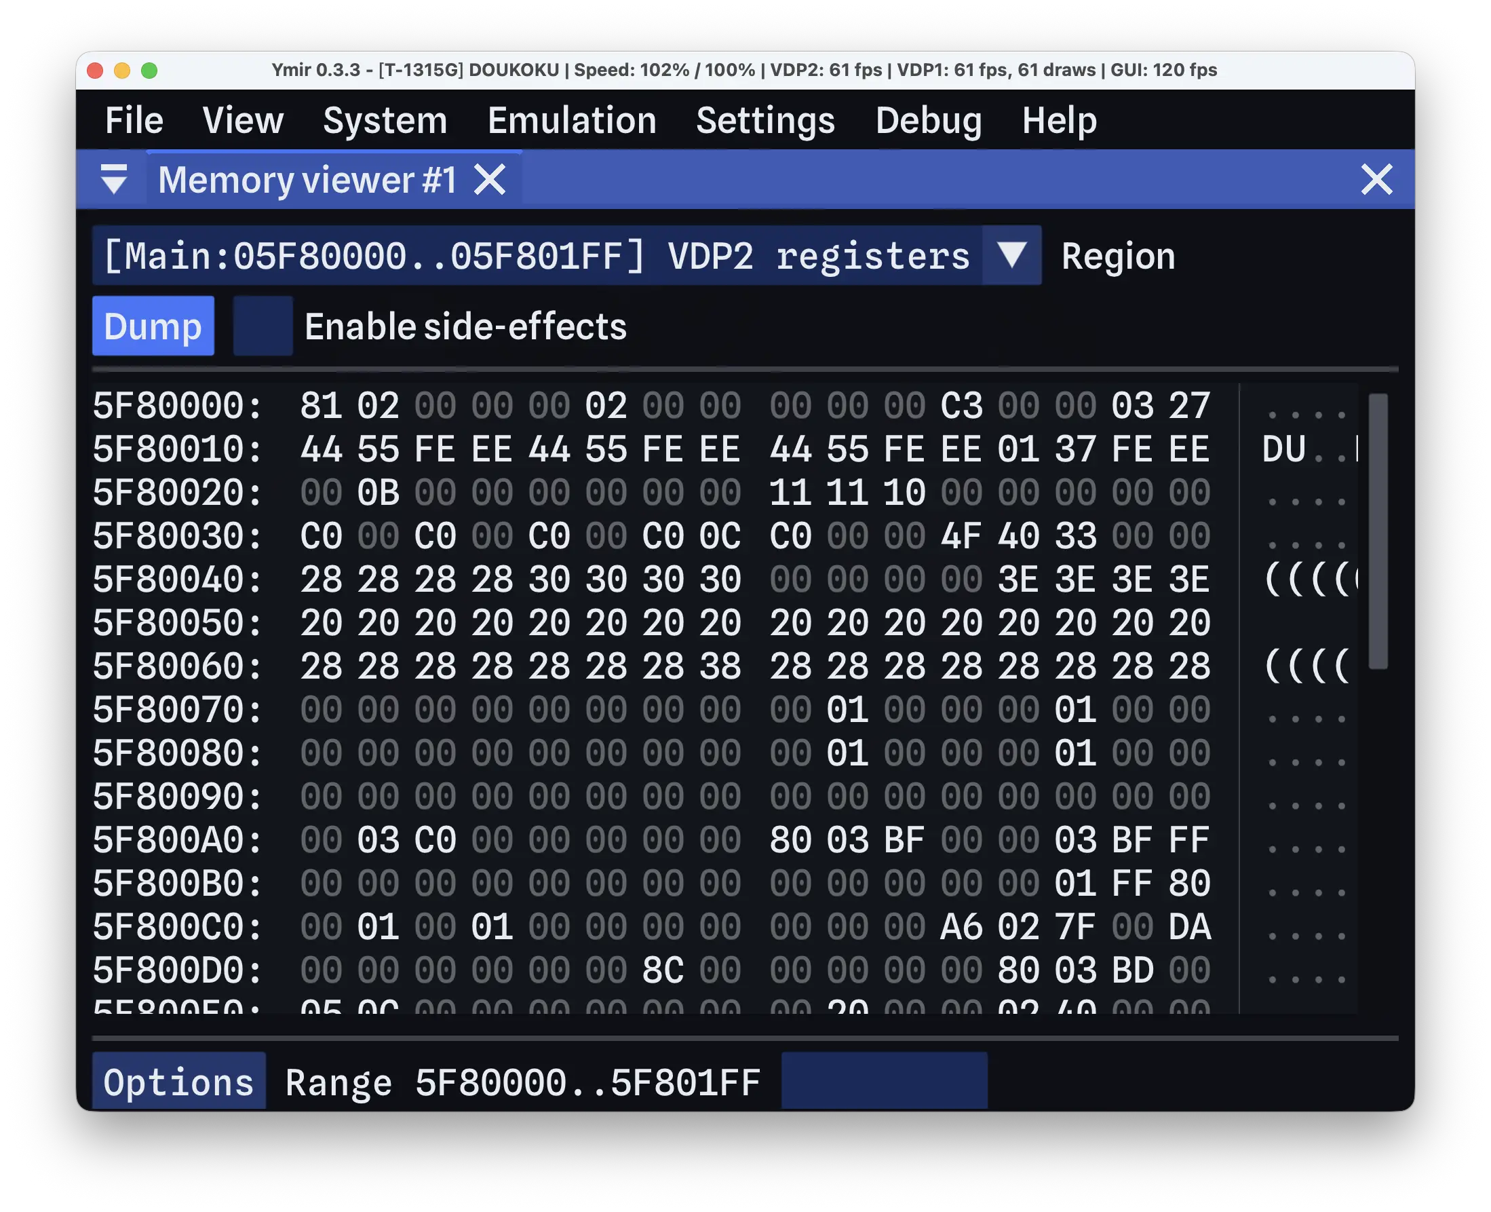Click the empty field beside Range
Screen dimensions: 1491x1212
point(884,1082)
